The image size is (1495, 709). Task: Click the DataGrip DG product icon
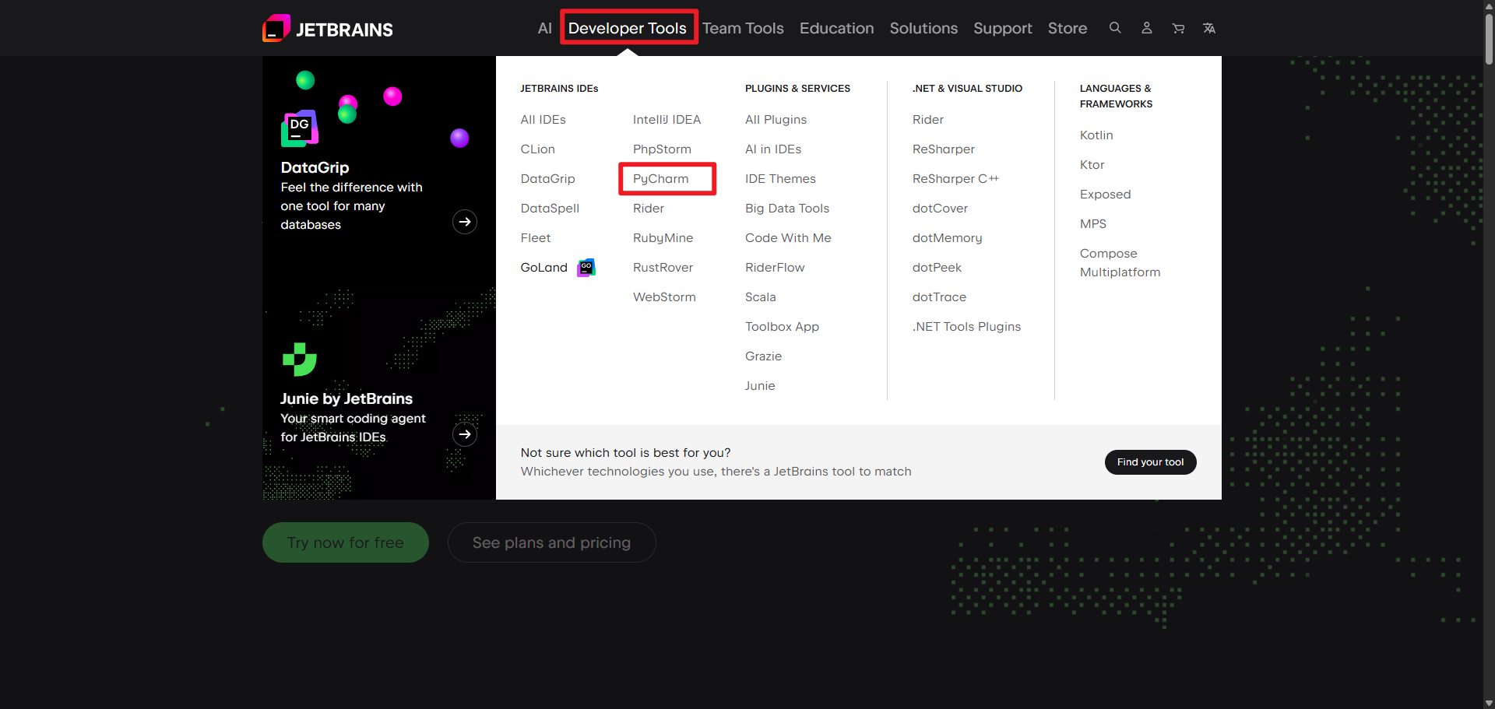coord(300,128)
